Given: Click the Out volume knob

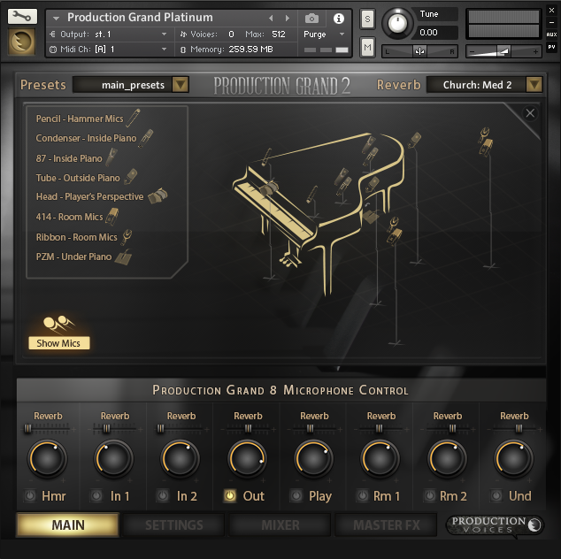Looking at the screenshot, I should point(247,459).
